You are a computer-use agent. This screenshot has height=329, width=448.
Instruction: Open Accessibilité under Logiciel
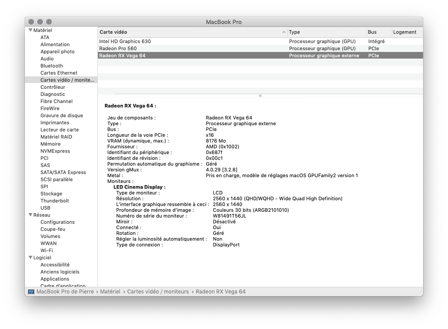coord(55,265)
